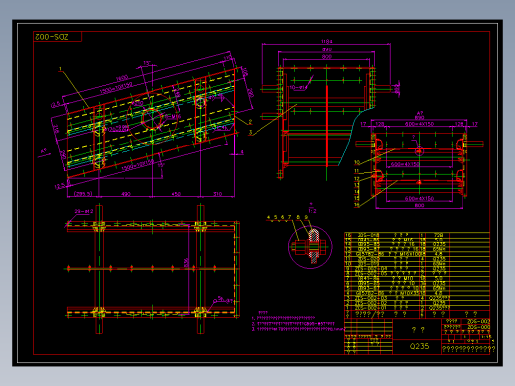515x386 pixels.
Task: Select the Q235 material text in title block
Action: click(419, 346)
